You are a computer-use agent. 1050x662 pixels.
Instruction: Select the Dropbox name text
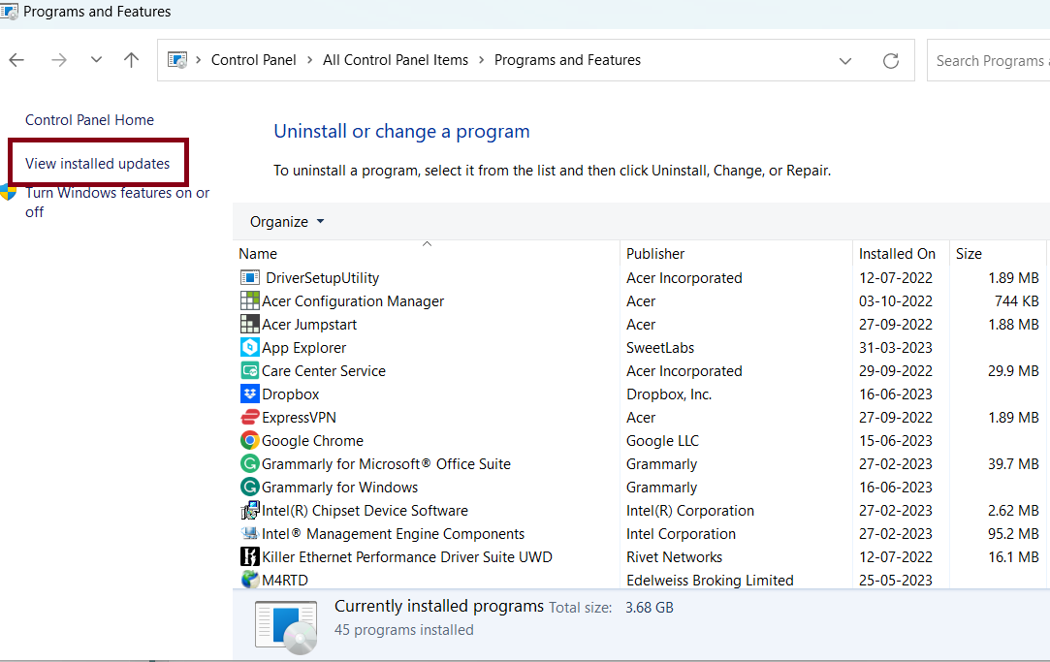(291, 394)
